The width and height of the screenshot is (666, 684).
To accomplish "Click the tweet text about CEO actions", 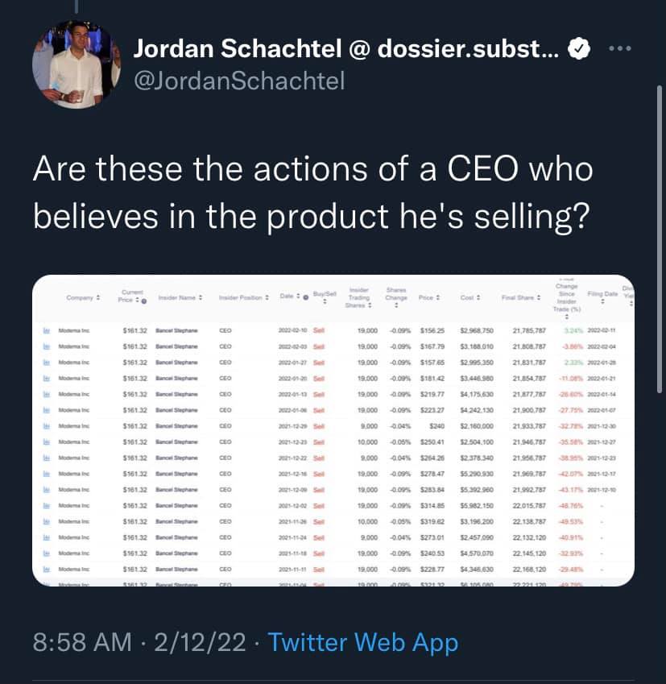I will tap(312, 193).
